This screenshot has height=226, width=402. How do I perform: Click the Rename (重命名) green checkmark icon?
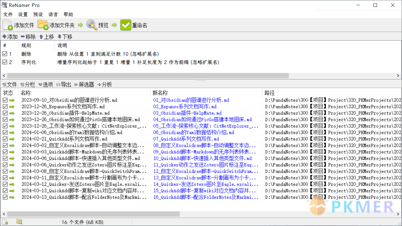click(x=126, y=25)
